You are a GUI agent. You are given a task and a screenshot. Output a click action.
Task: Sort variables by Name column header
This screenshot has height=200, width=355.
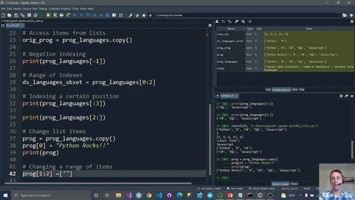(x=231, y=29)
